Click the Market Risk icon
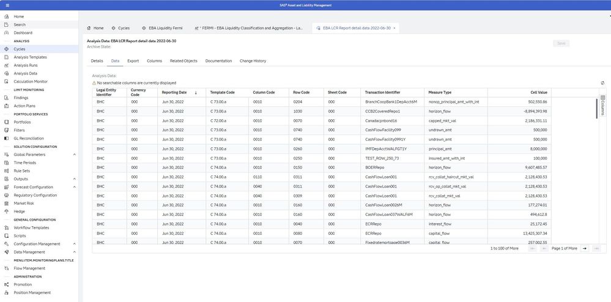Viewport: 611px width, 302px height. coord(6,204)
